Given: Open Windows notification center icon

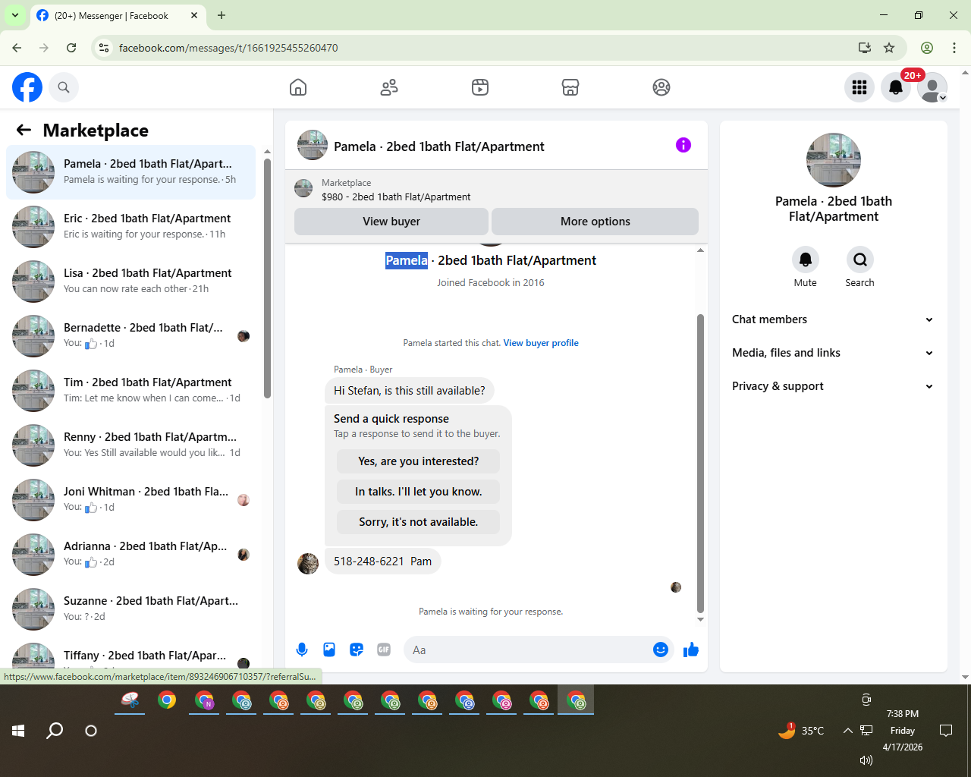Looking at the screenshot, I should click(946, 731).
